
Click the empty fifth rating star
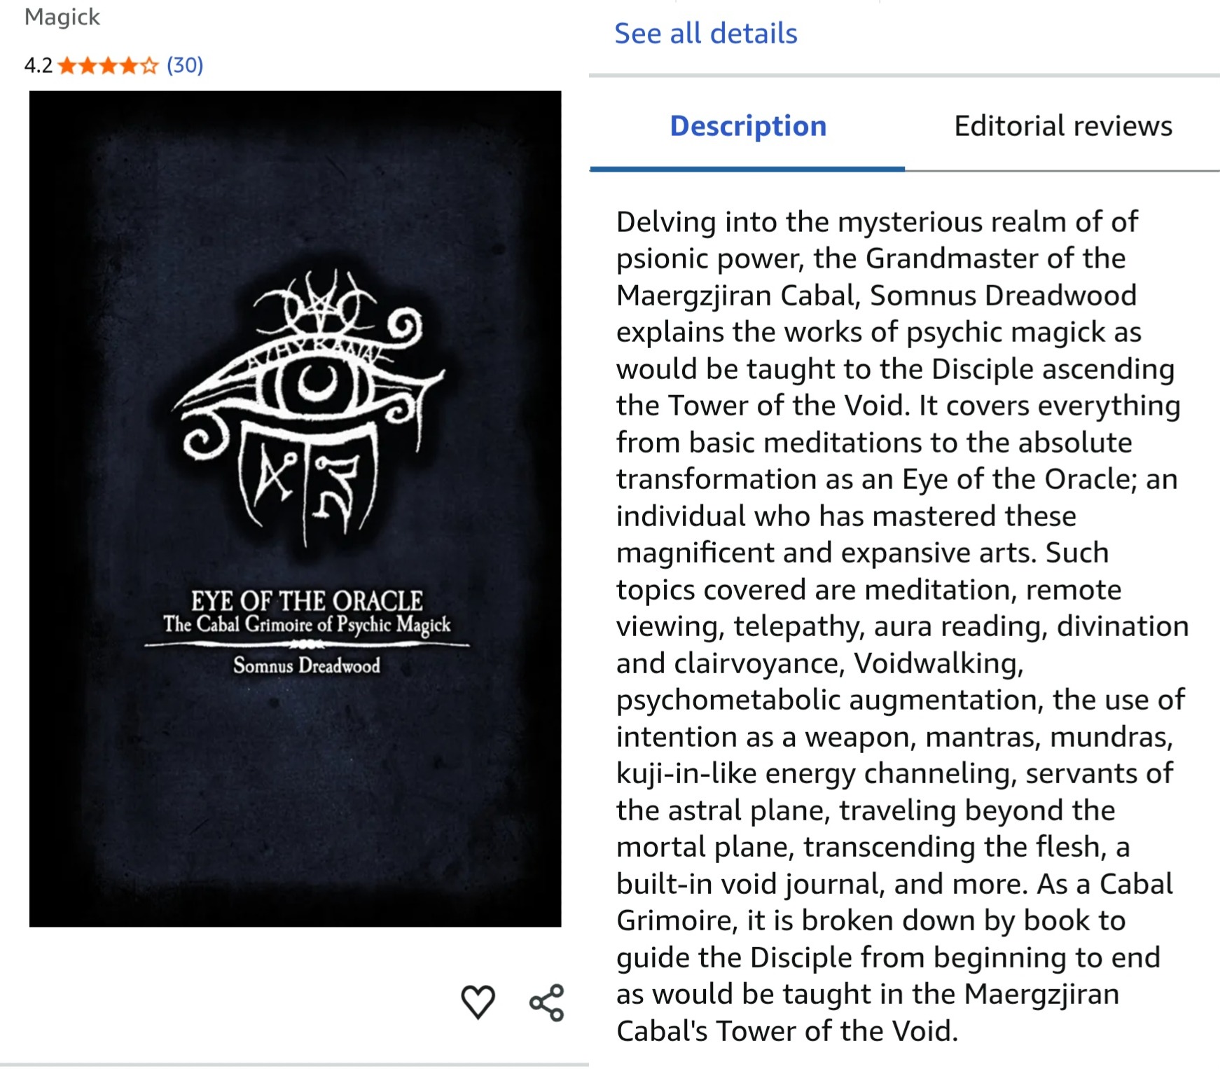(x=149, y=66)
